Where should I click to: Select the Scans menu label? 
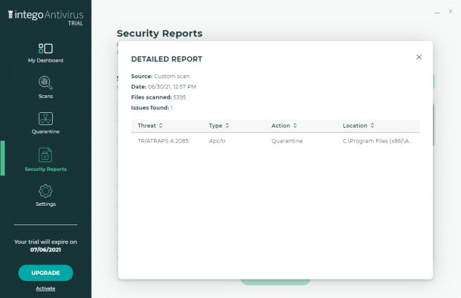[x=45, y=96]
